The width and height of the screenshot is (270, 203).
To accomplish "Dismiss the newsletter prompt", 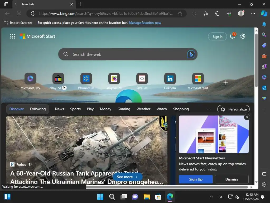I will pyautogui.click(x=232, y=179).
